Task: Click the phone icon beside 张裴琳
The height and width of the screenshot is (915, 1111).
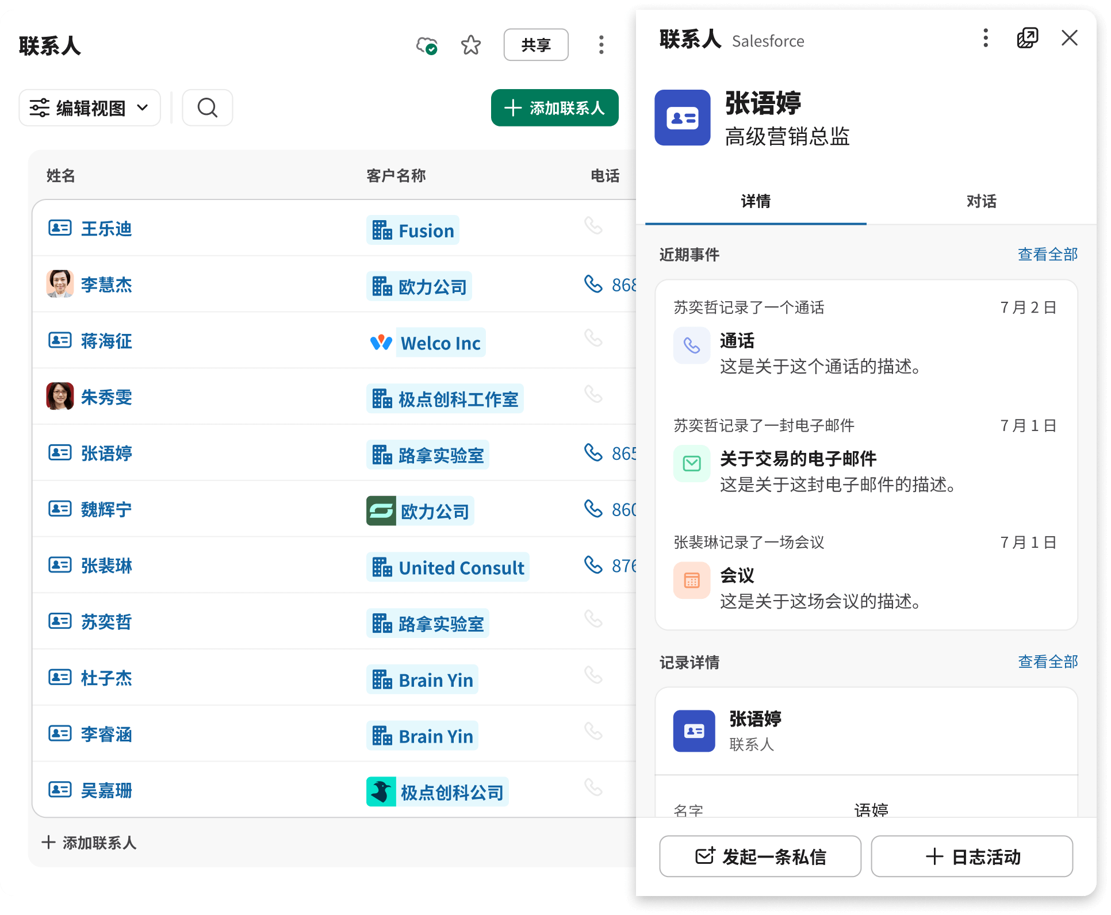Action: pyautogui.click(x=593, y=565)
